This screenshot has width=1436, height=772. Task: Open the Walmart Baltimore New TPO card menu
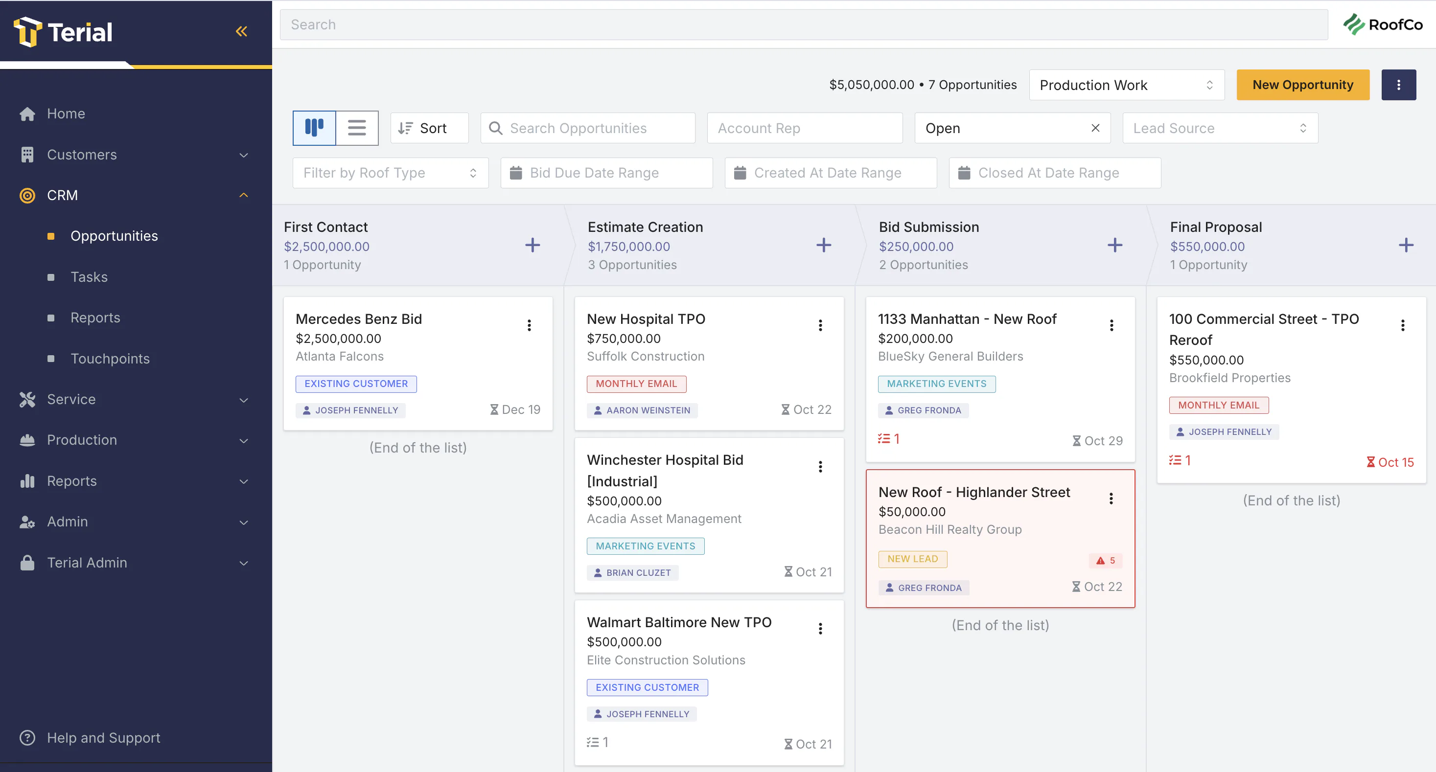click(820, 629)
